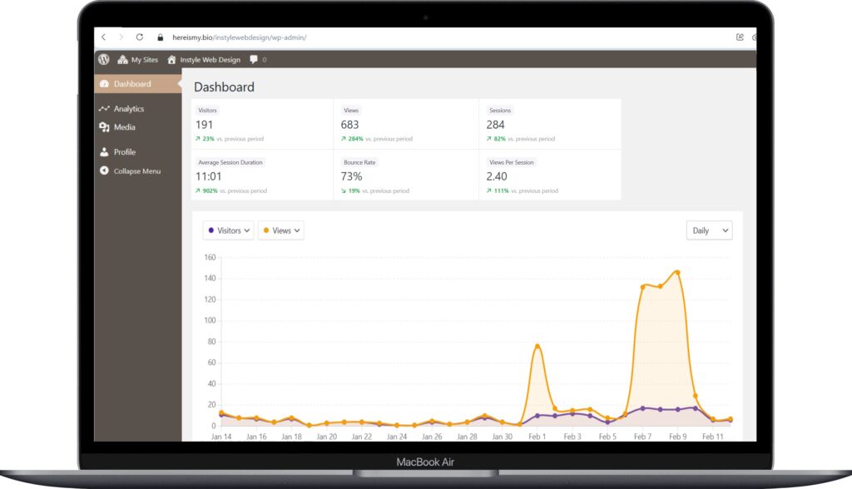Open the Profile menu item
This screenshot has height=489, width=852.
tap(124, 152)
